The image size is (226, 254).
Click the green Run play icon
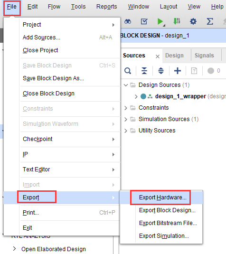(160, 21)
